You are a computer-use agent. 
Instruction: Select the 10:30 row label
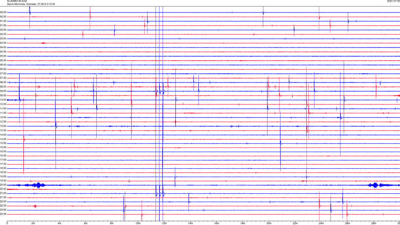click(3, 104)
